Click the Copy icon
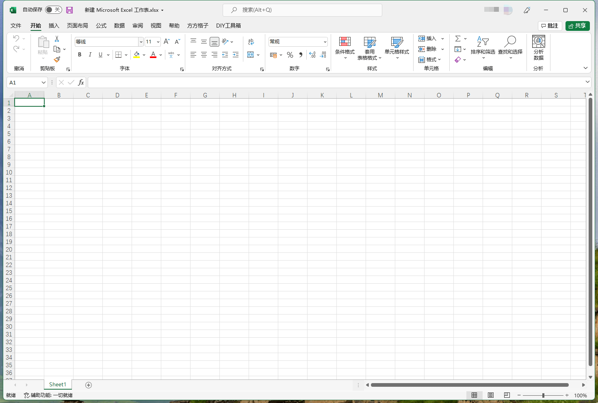 [x=57, y=49]
